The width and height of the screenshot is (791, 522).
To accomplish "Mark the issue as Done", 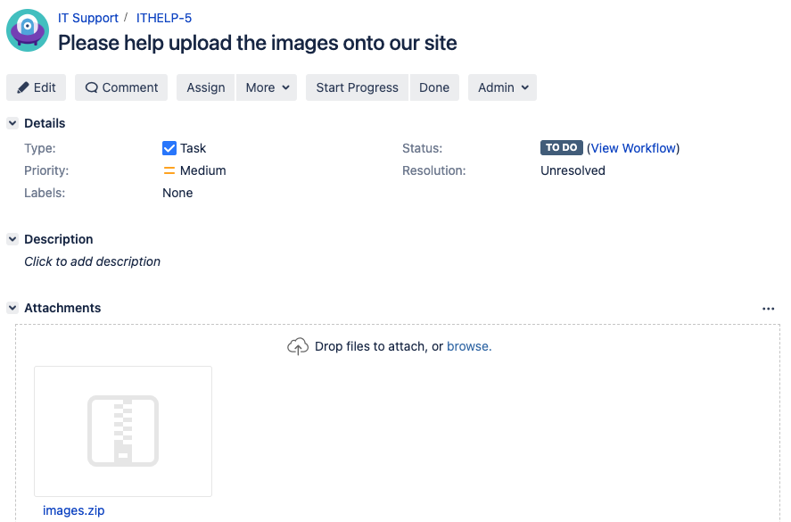I will pos(434,87).
